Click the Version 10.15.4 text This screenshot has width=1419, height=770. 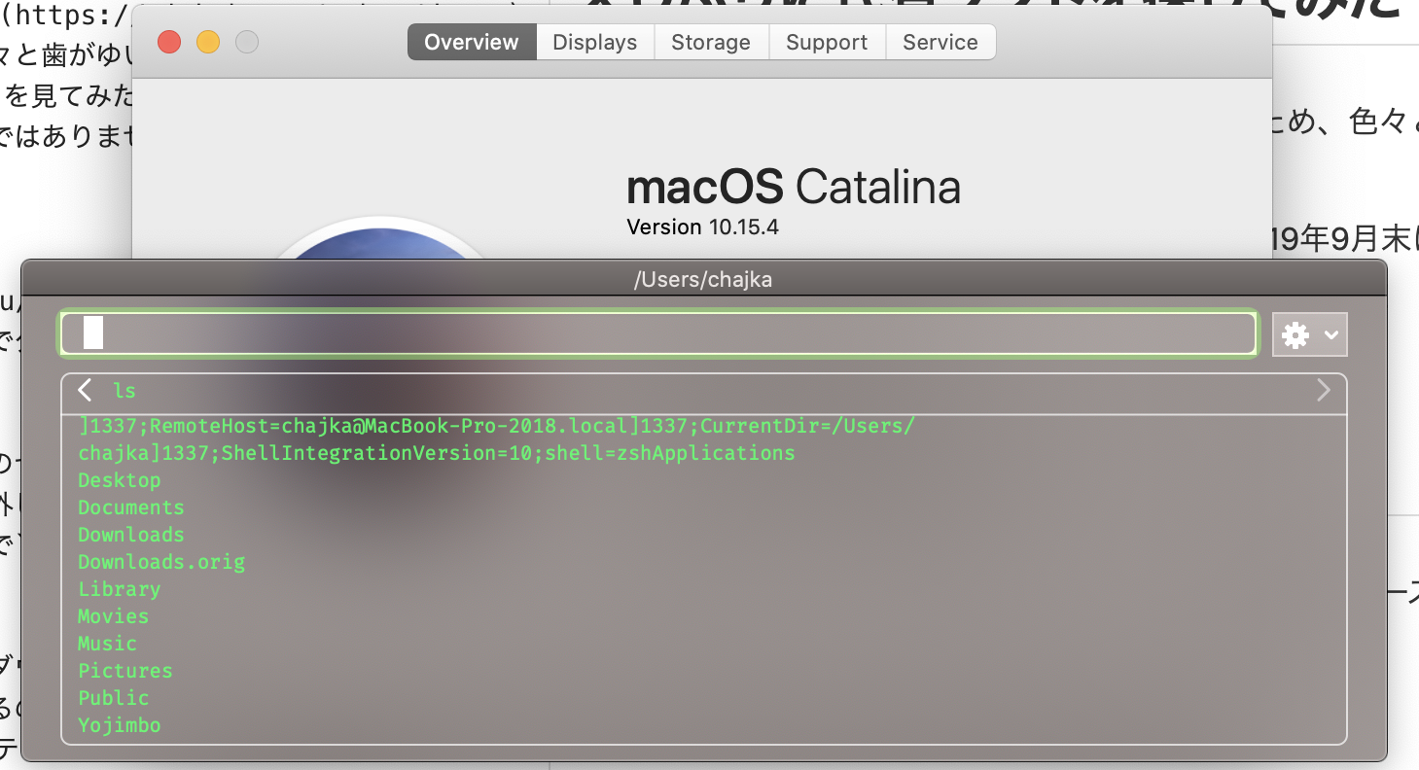(x=703, y=227)
